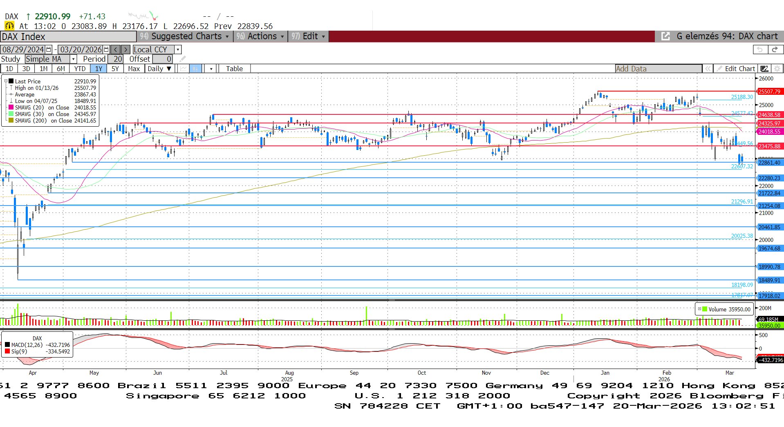
Task: Select the 5Y time range tab
Action: (115, 69)
